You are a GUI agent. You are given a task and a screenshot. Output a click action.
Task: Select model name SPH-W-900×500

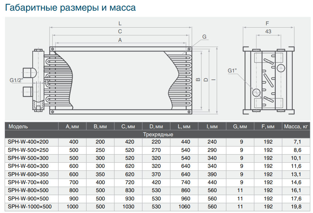tap(28, 199)
